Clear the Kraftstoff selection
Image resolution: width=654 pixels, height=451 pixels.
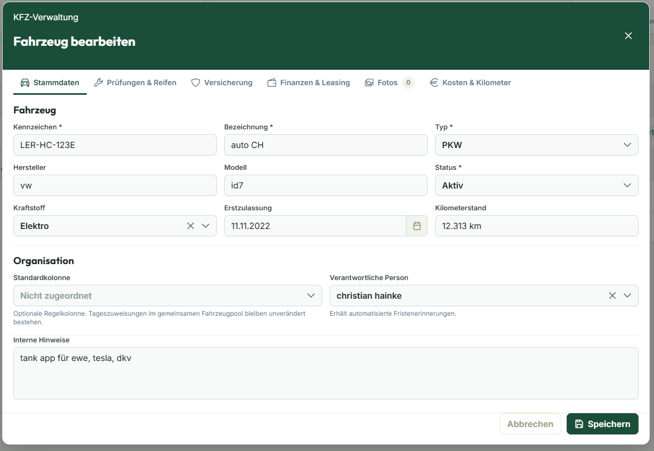pos(191,226)
